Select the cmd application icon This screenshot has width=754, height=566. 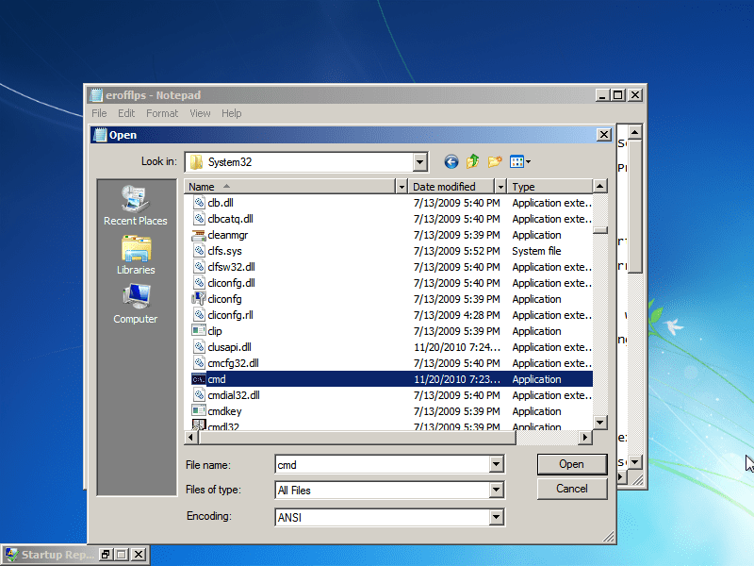(x=199, y=379)
